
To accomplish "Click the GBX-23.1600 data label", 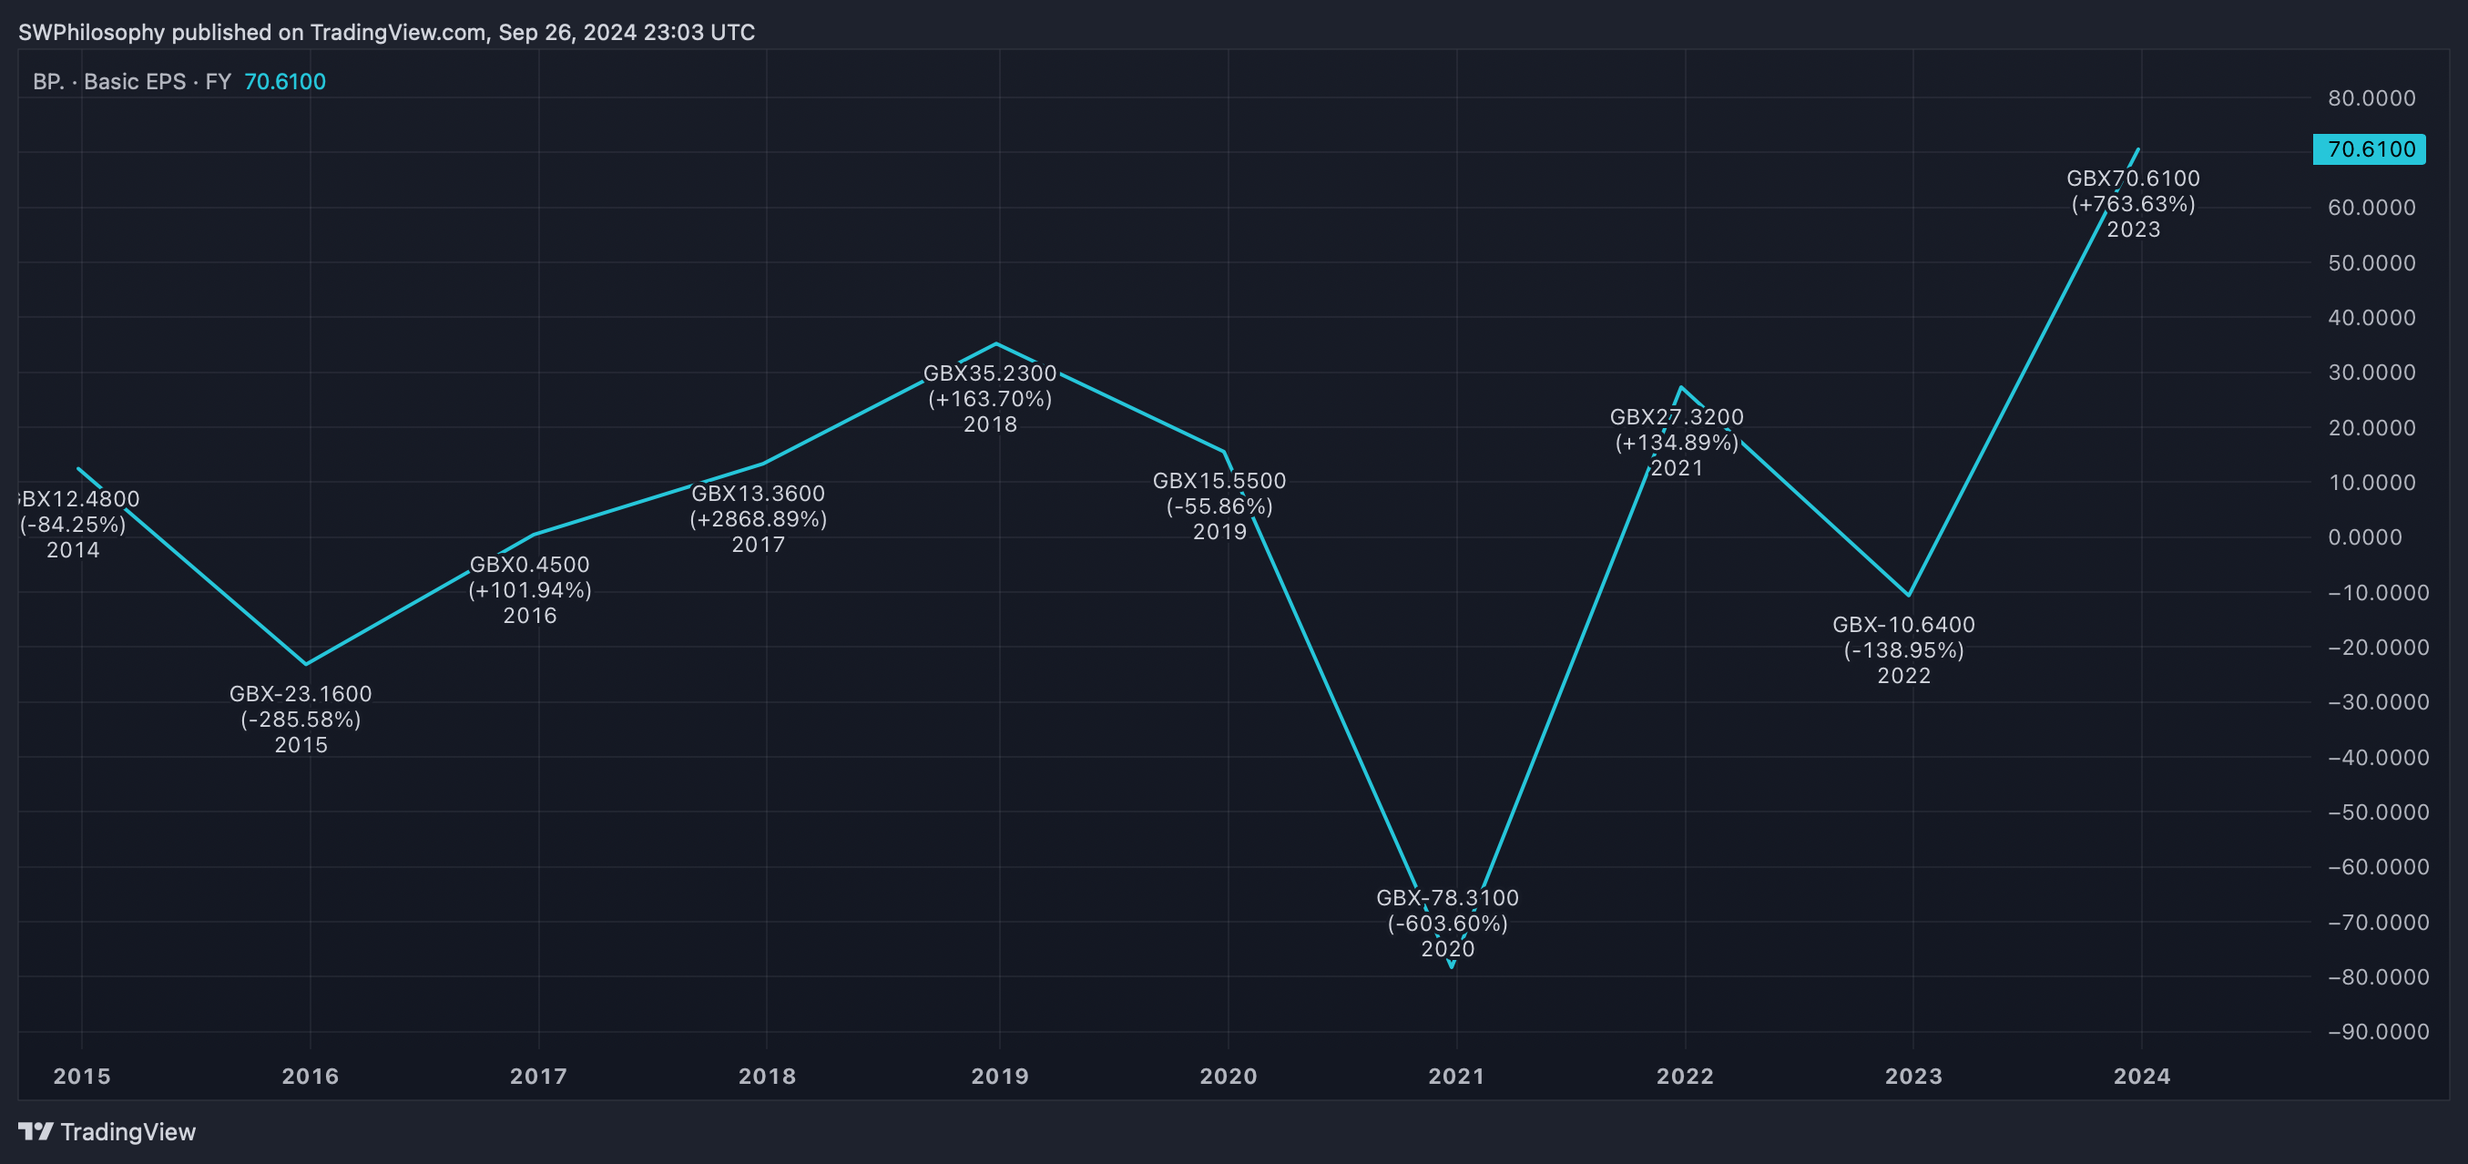I will pos(300,694).
